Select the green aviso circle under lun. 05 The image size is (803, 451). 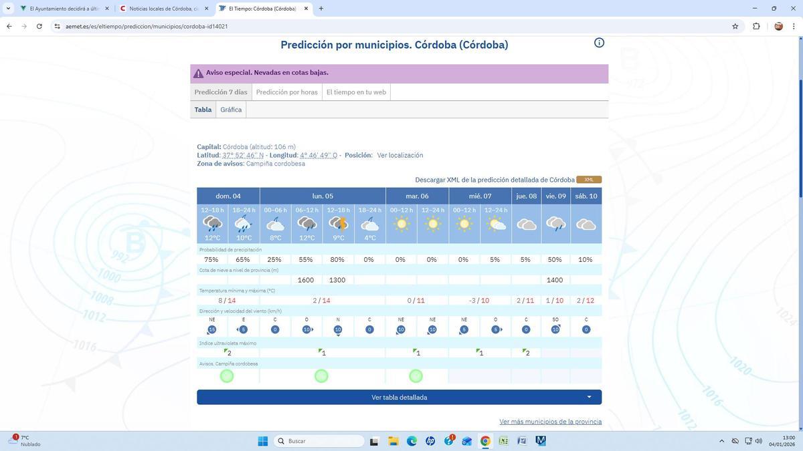322,375
